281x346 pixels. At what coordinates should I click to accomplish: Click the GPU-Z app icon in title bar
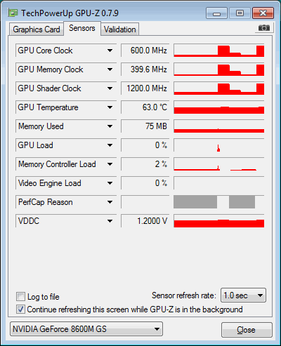click(x=13, y=13)
